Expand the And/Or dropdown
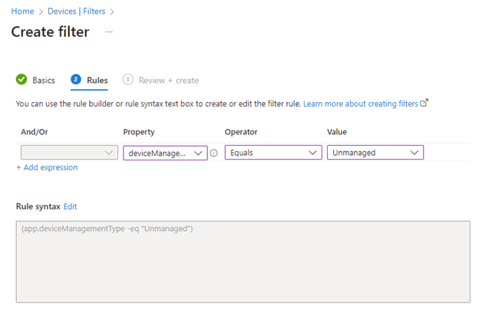The height and width of the screenshot is (320, 479). [x=69, y=153]
